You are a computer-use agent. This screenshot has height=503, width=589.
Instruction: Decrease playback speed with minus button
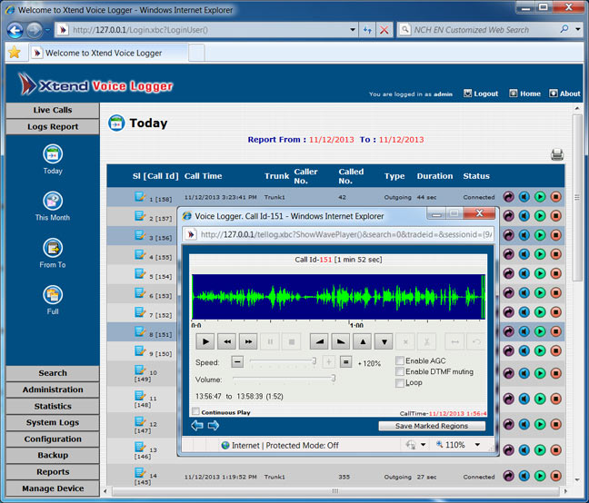pos(237,362)
